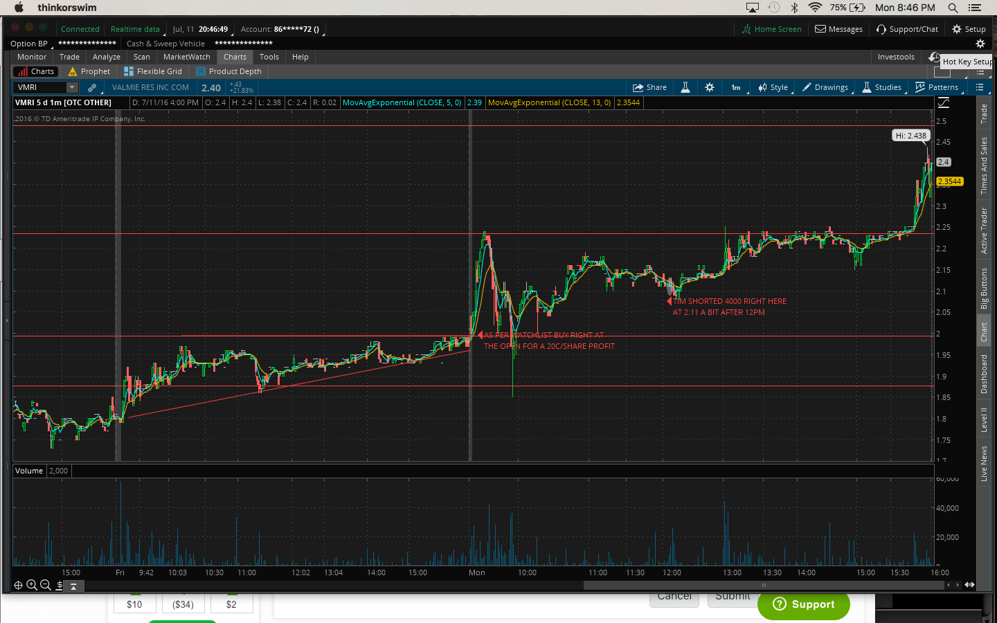Select the Prophet sub-tab
This screenshot has height=623, width=997.
tap(89, 71)
